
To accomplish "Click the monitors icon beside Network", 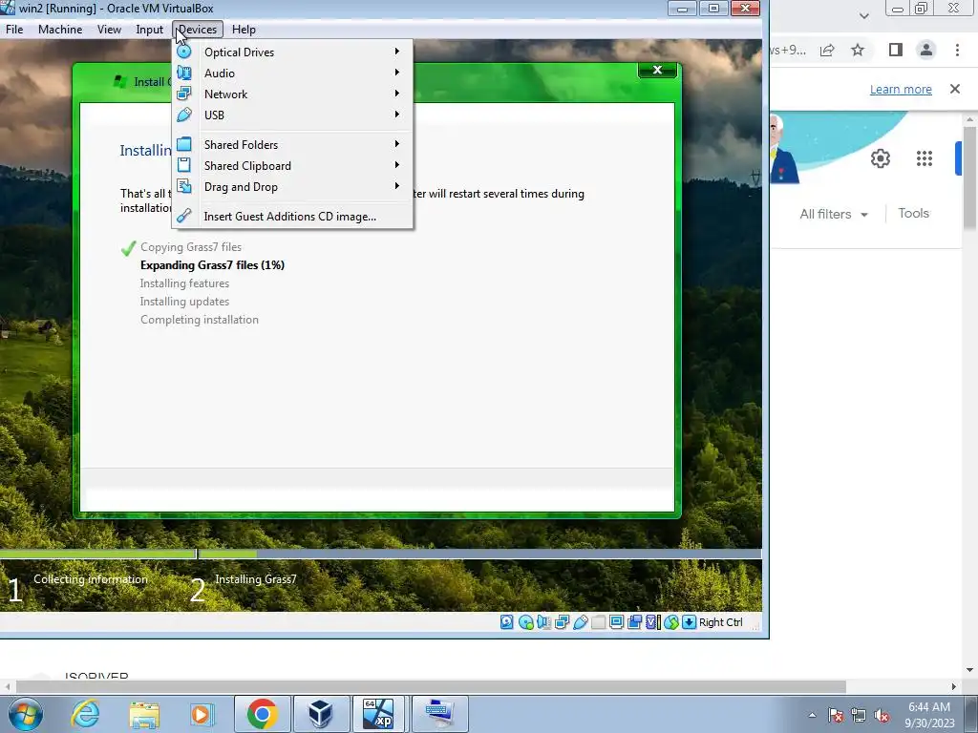I will (184, 94).
